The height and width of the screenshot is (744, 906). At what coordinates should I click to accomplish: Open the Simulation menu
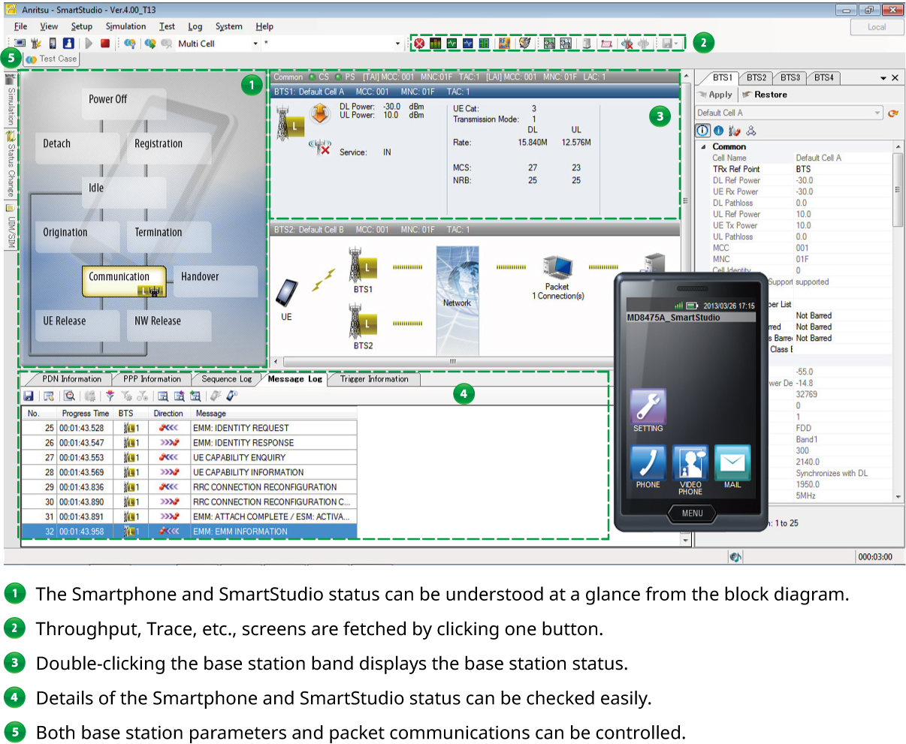(125, 26)
